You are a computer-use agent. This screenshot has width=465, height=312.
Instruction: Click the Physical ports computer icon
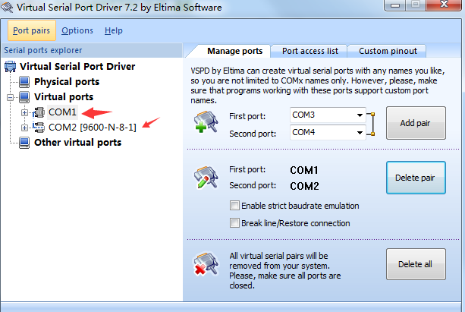[24, 82]
